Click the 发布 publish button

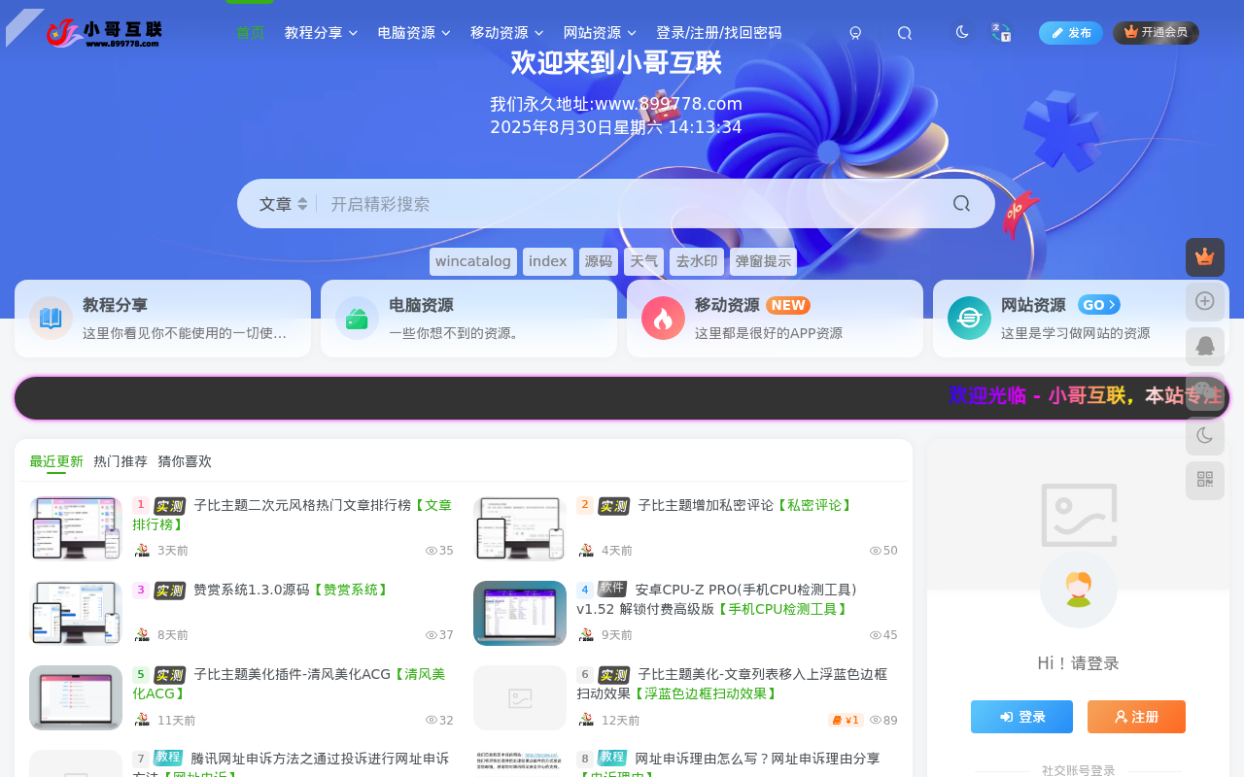(x=1071, y=33)
